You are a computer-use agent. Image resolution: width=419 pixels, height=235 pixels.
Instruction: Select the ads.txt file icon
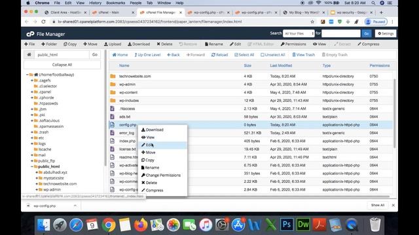[113, 117]
